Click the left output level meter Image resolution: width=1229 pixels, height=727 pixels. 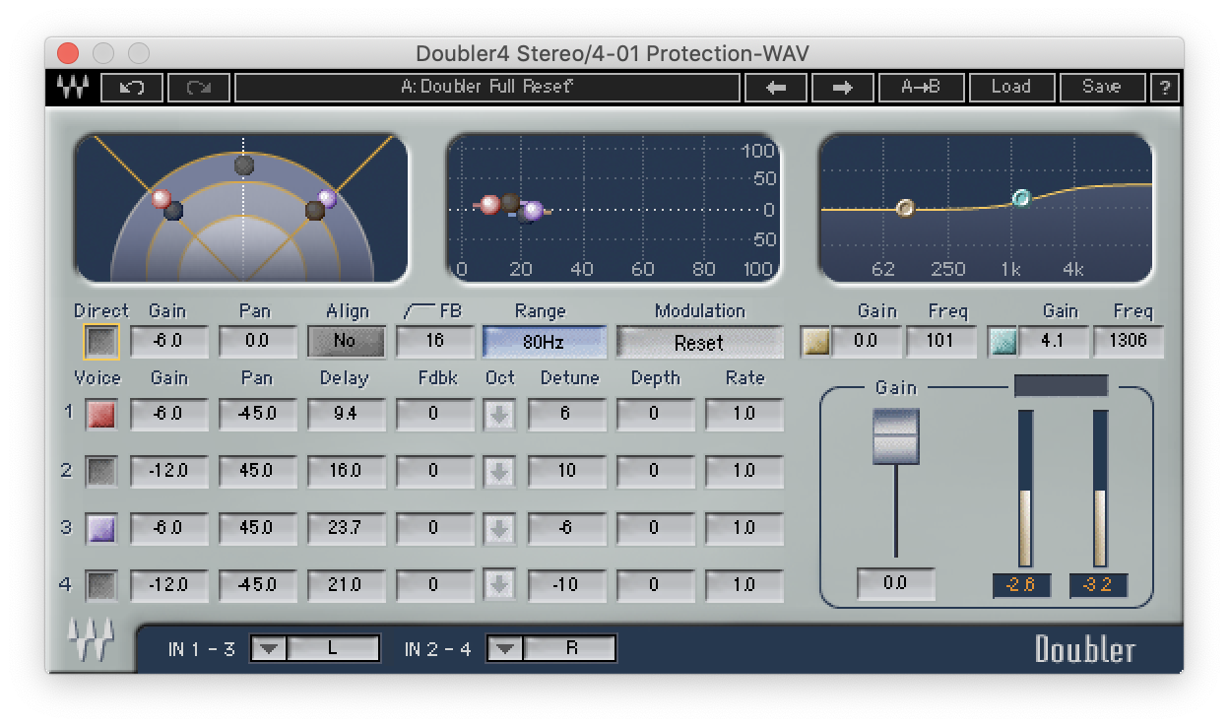pos(1025,489)
